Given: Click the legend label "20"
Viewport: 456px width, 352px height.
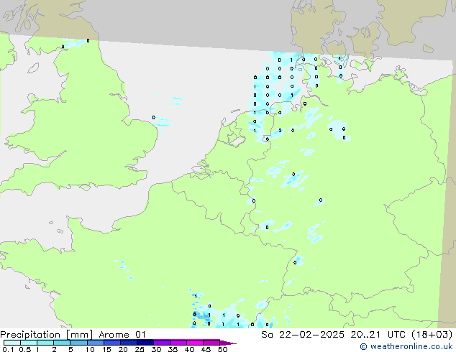Looking at the screenshot, I should click(x=123, y=349).
